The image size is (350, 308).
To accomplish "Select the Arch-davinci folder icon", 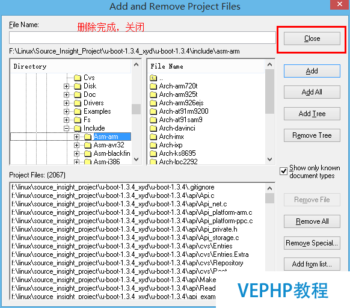I will point(153,128).
